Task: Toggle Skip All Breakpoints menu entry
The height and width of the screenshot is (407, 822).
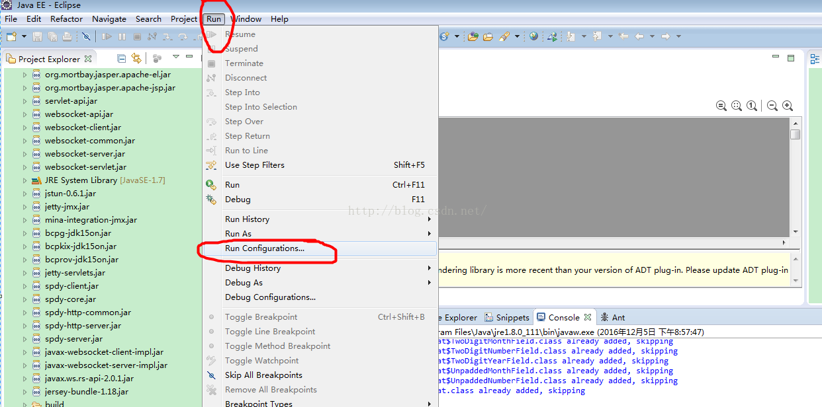Action: click(x=320, y=375)
